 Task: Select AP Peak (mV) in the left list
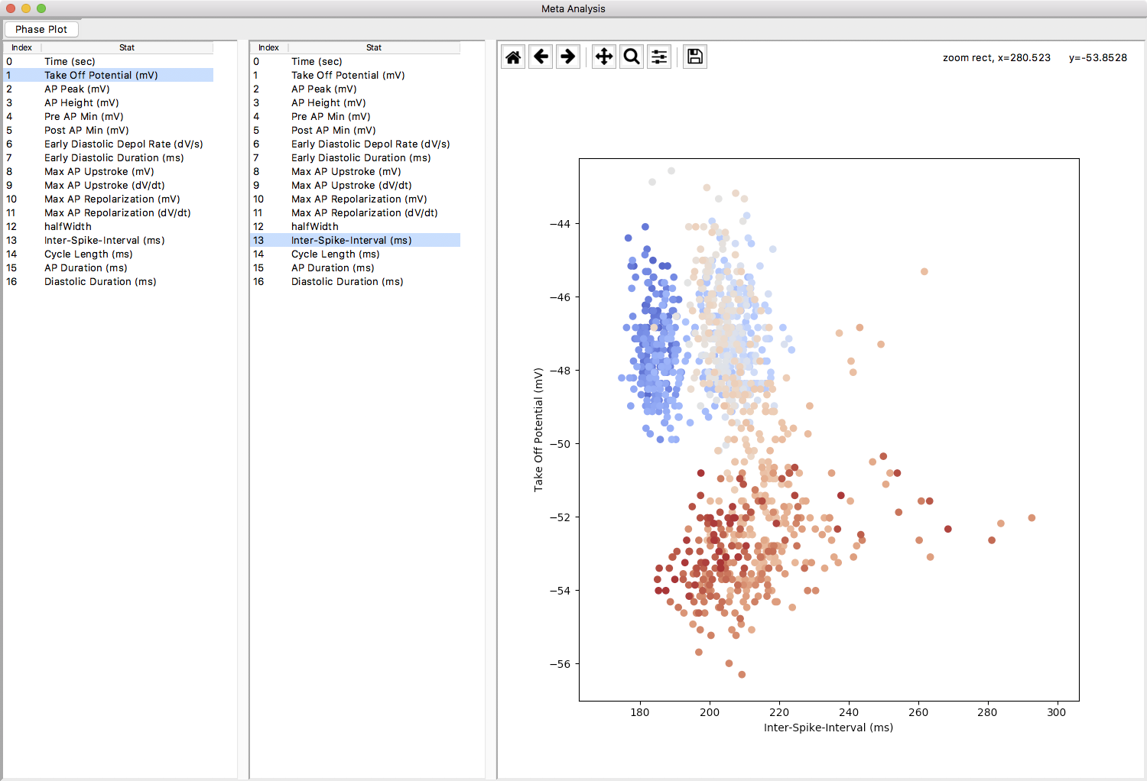pyautogui.click(x=108, y=89)
